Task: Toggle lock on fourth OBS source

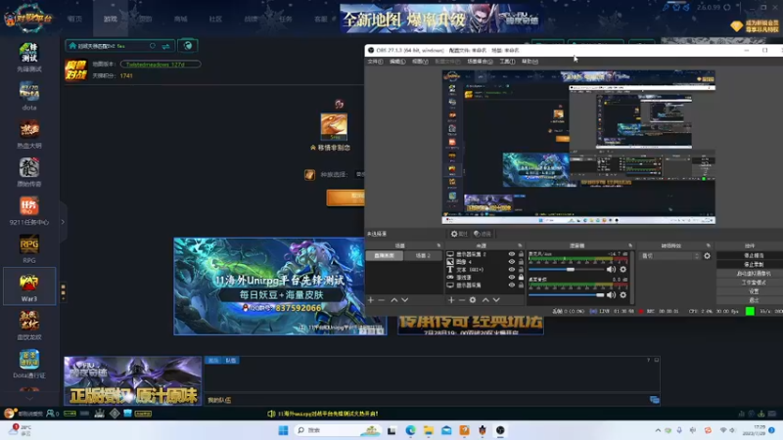Action: 521,278
